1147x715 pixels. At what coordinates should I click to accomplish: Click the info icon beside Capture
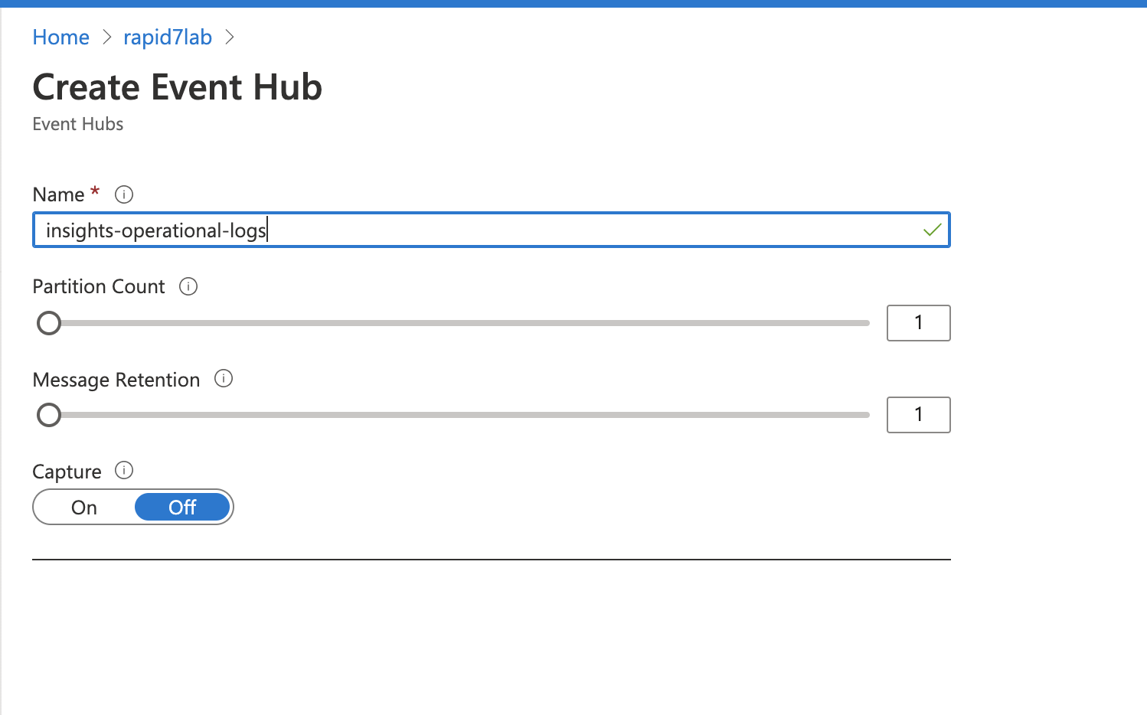[x=124, y=470]
